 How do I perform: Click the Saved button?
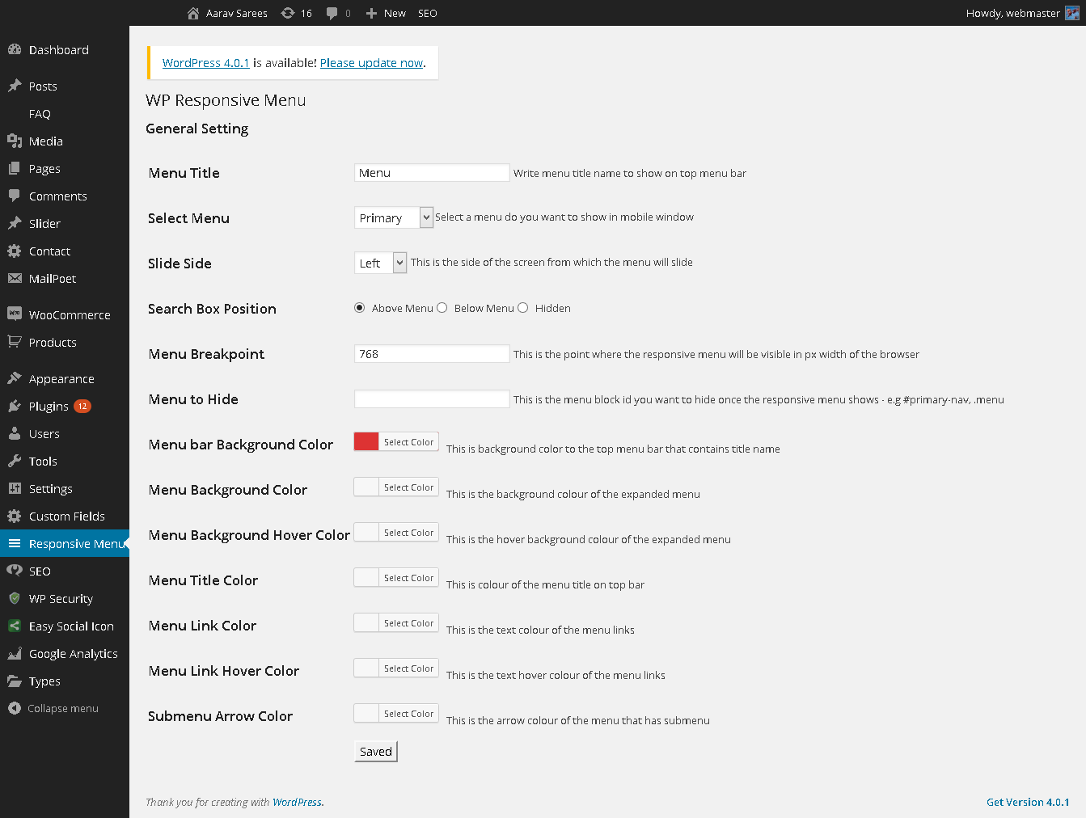coord(376,752)
